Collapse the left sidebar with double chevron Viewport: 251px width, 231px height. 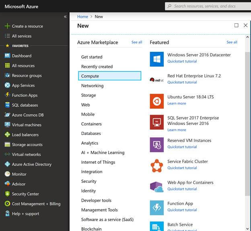tap(65, 16)
